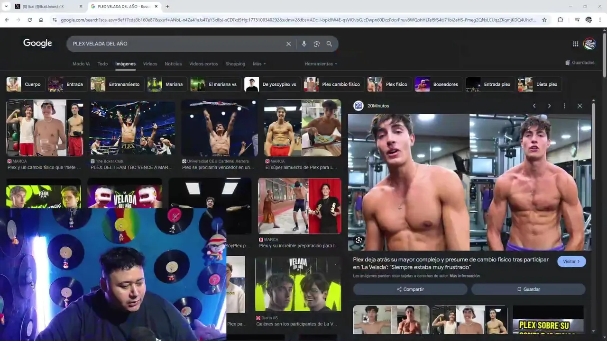Viewport: 607px width, 341px height.
Task: Click the 20Minutos source logo
Action: pos(358,106)
